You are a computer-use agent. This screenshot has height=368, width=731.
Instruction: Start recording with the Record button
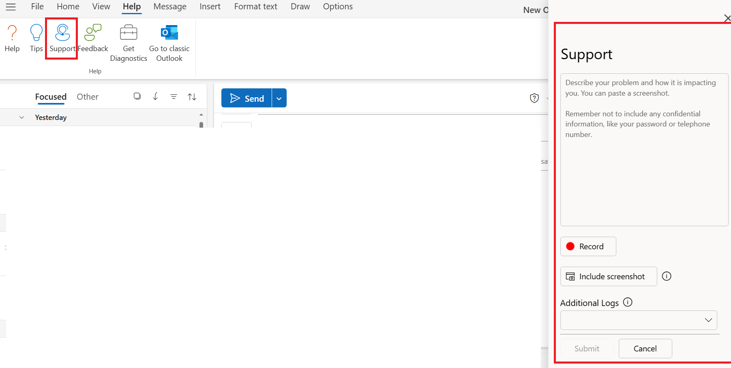tap(588, 246)
